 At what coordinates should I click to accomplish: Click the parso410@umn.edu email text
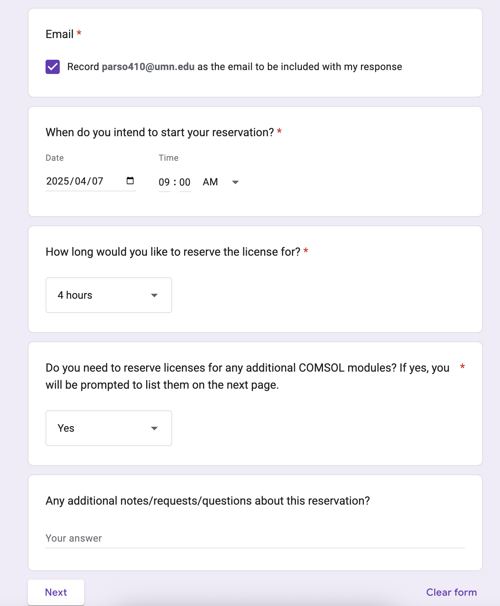(148, 67)
